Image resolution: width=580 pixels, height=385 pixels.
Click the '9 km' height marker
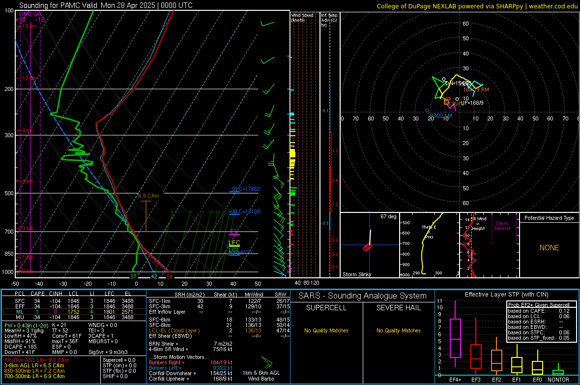point(28,130)
